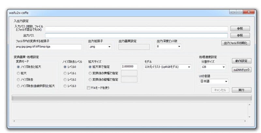Minimize the waifu2x-caffe window
Viewport: 261px width, 133px height.
click(233, 12)
